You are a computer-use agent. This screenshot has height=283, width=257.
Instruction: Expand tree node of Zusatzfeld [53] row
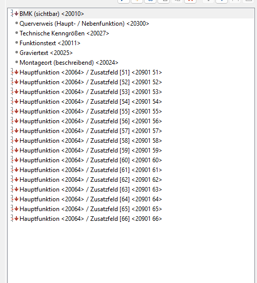(12, 91)
